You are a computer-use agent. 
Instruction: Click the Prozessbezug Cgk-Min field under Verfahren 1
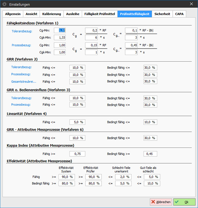60,52
